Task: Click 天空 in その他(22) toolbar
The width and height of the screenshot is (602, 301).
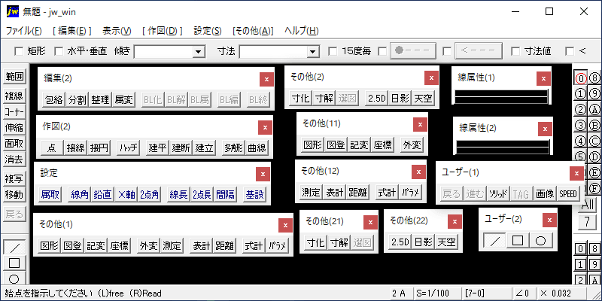Action: (x=446, y=242)
